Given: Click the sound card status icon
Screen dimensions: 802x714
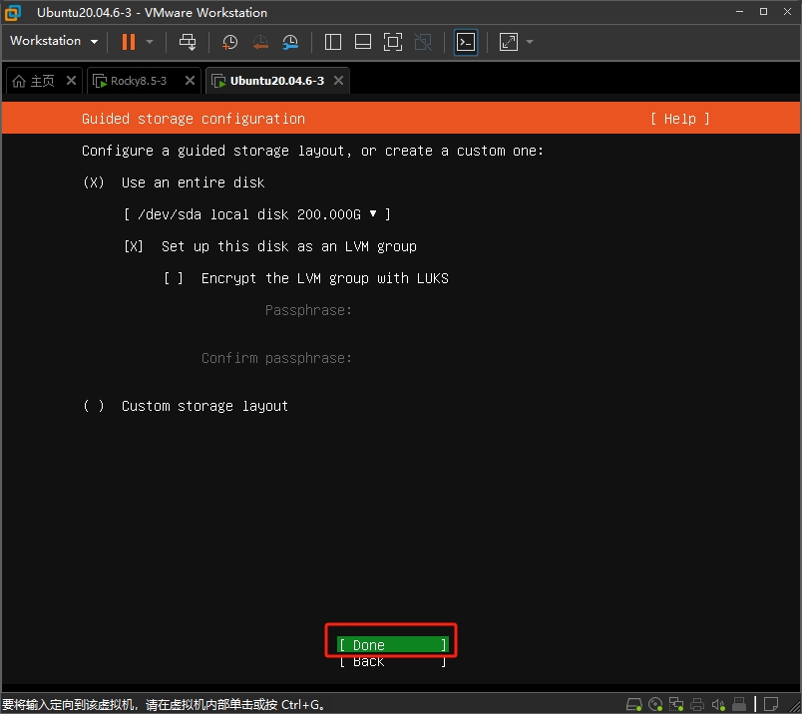Looking at the screenshot, I should click(718, 704).
